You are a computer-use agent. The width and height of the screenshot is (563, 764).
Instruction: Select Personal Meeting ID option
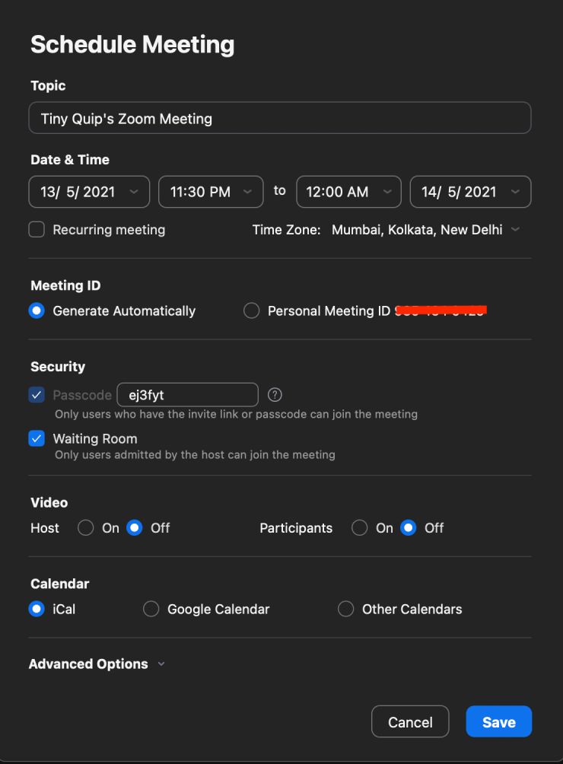[x=252, y=310]
